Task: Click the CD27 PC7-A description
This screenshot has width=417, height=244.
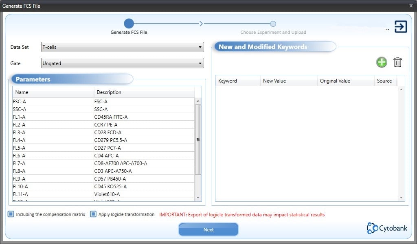Action: (x=108, y=148)
